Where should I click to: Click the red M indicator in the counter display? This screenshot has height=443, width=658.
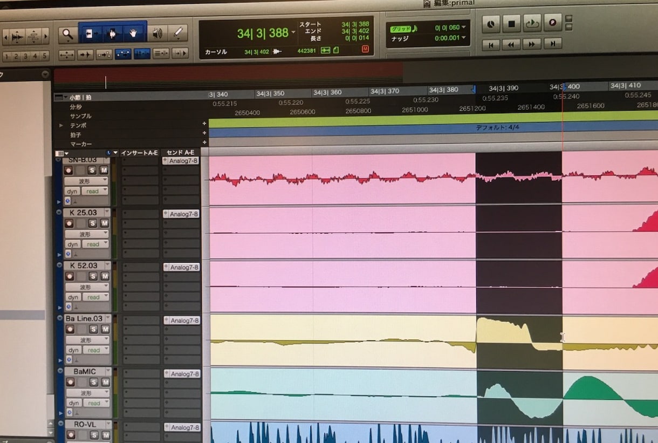coord(365,50)
